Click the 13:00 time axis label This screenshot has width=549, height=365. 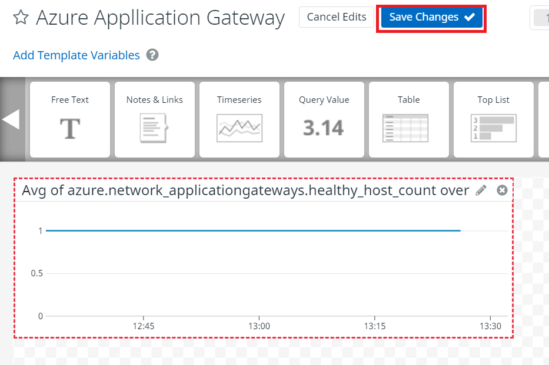point(259,326)
